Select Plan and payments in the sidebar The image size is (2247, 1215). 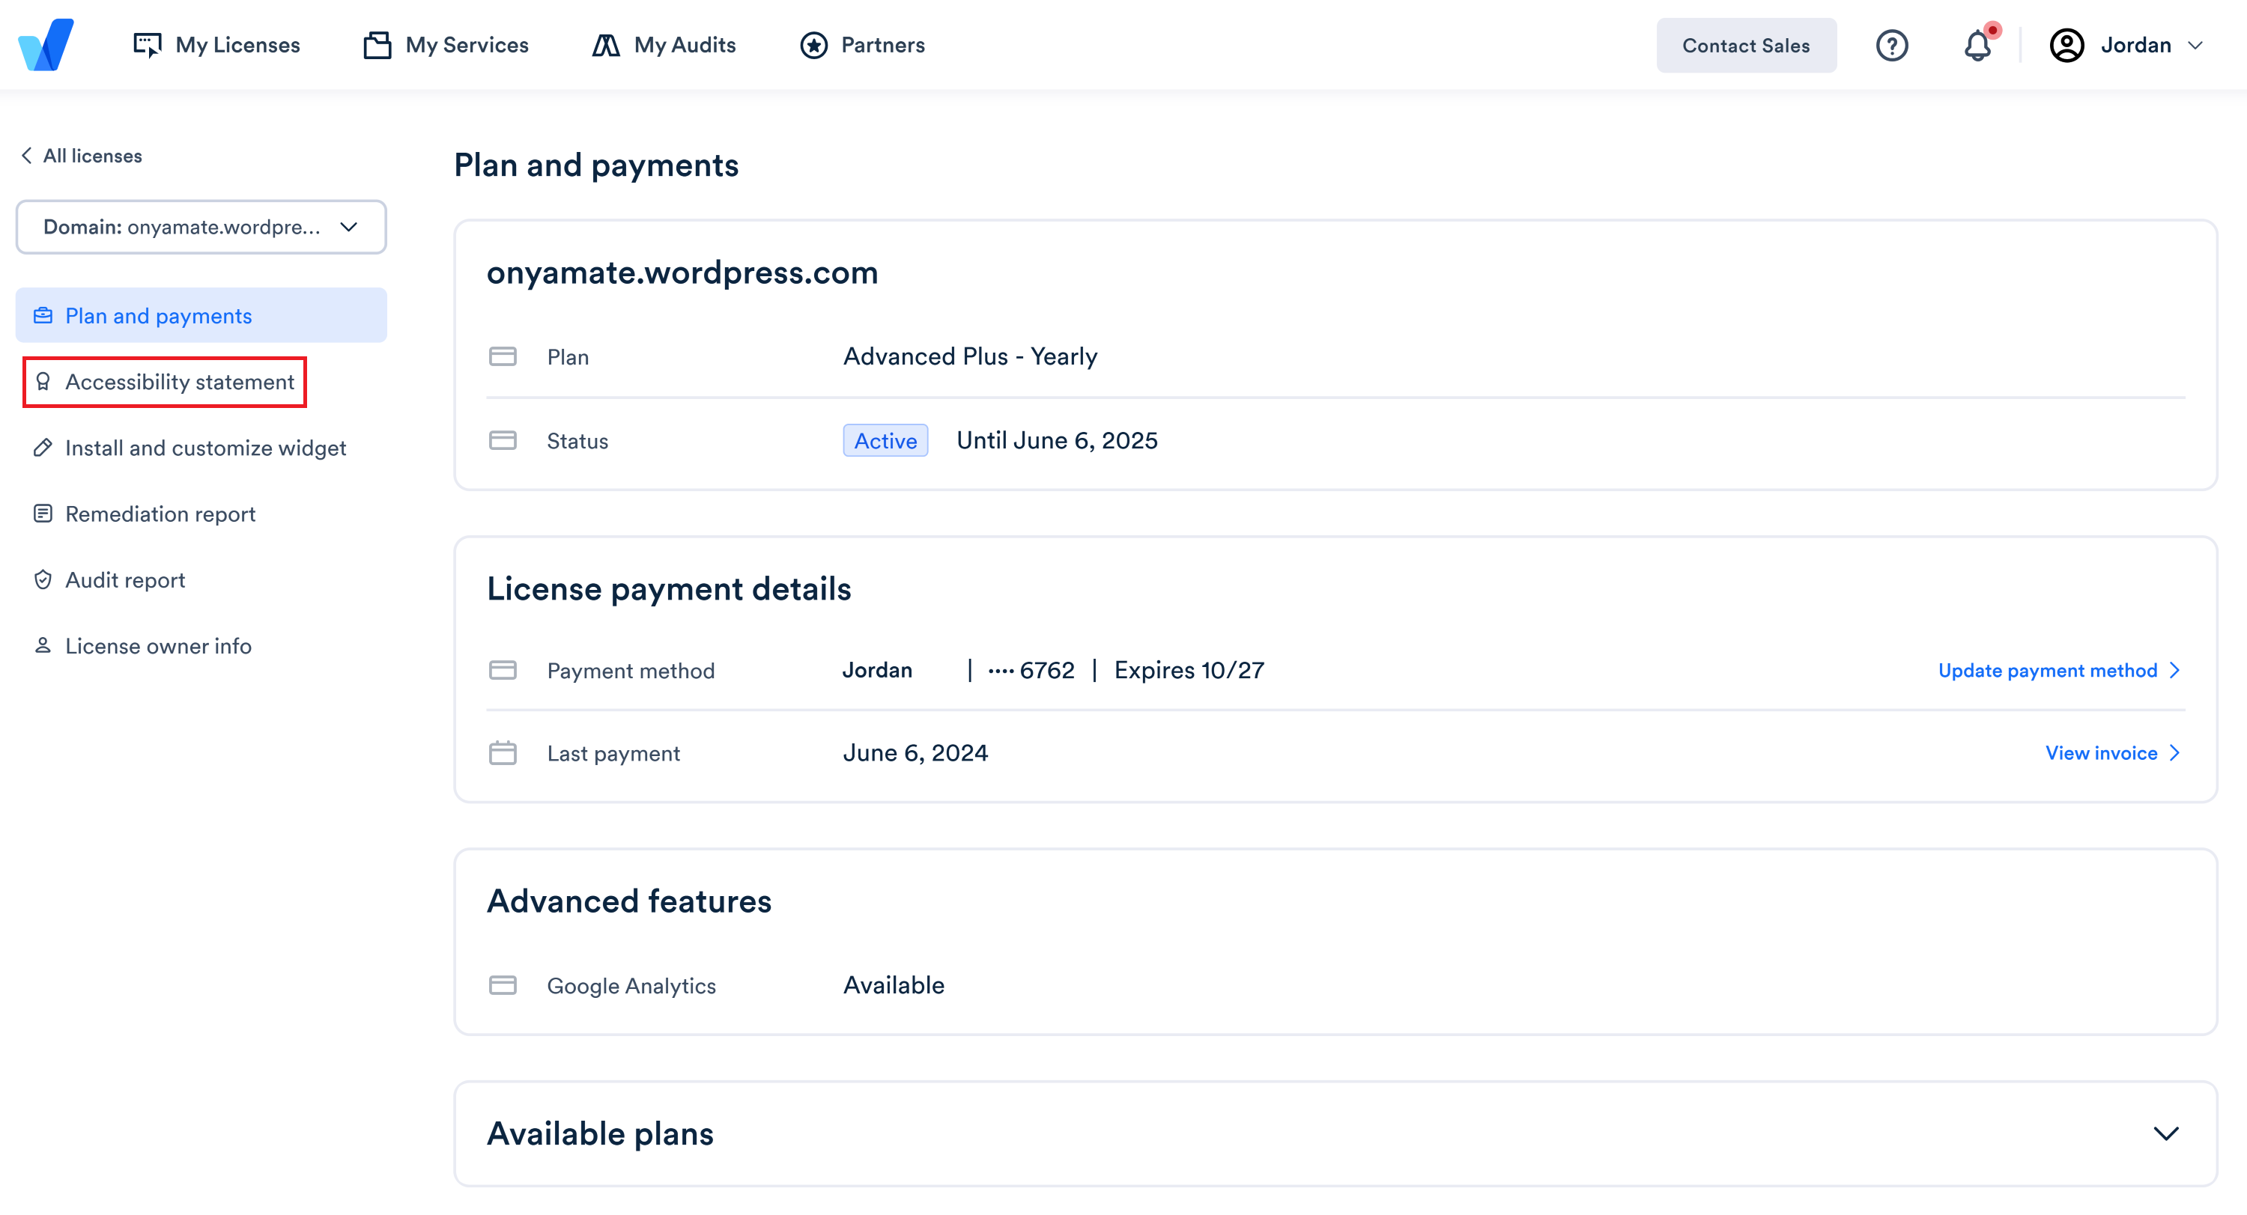coord(158,314)
